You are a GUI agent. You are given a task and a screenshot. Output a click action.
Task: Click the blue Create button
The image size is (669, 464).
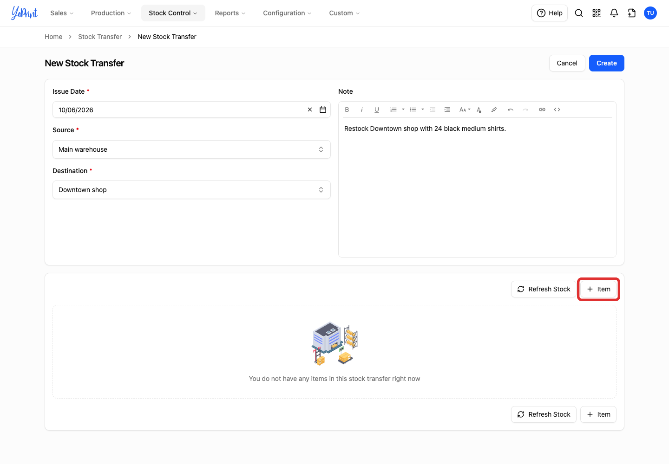pyautogui.click(x=607, y=63)
